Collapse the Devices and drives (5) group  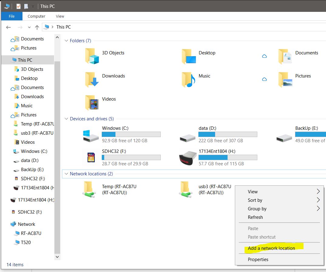[x=66, y=119]
